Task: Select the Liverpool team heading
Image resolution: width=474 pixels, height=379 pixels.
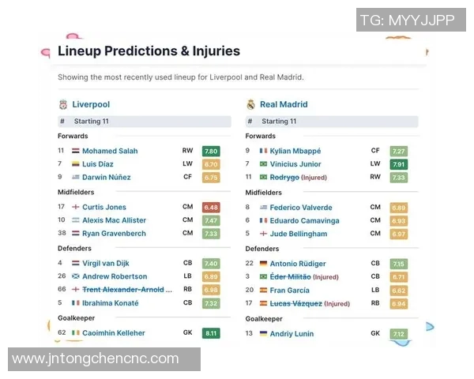Action: pyautogui.click(x=91, y=104)
